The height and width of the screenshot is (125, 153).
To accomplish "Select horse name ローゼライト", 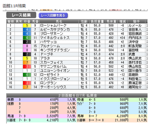I will point(50,75).
